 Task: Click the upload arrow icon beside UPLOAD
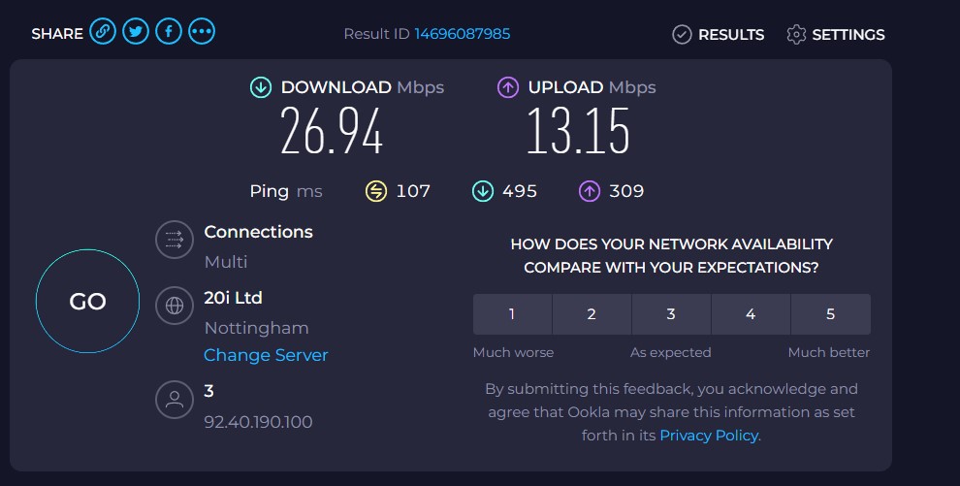tap(508, 87)
